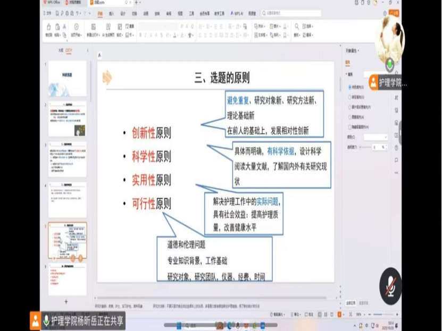Toggle the hide background graphics checkbox
The image size is (442, 331).
coord(349,127)
